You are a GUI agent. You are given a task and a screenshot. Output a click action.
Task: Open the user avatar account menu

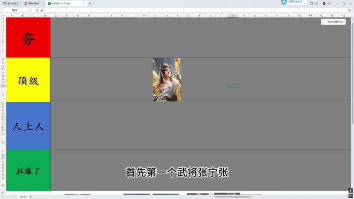pyautogui.click(x=329, y=3)
